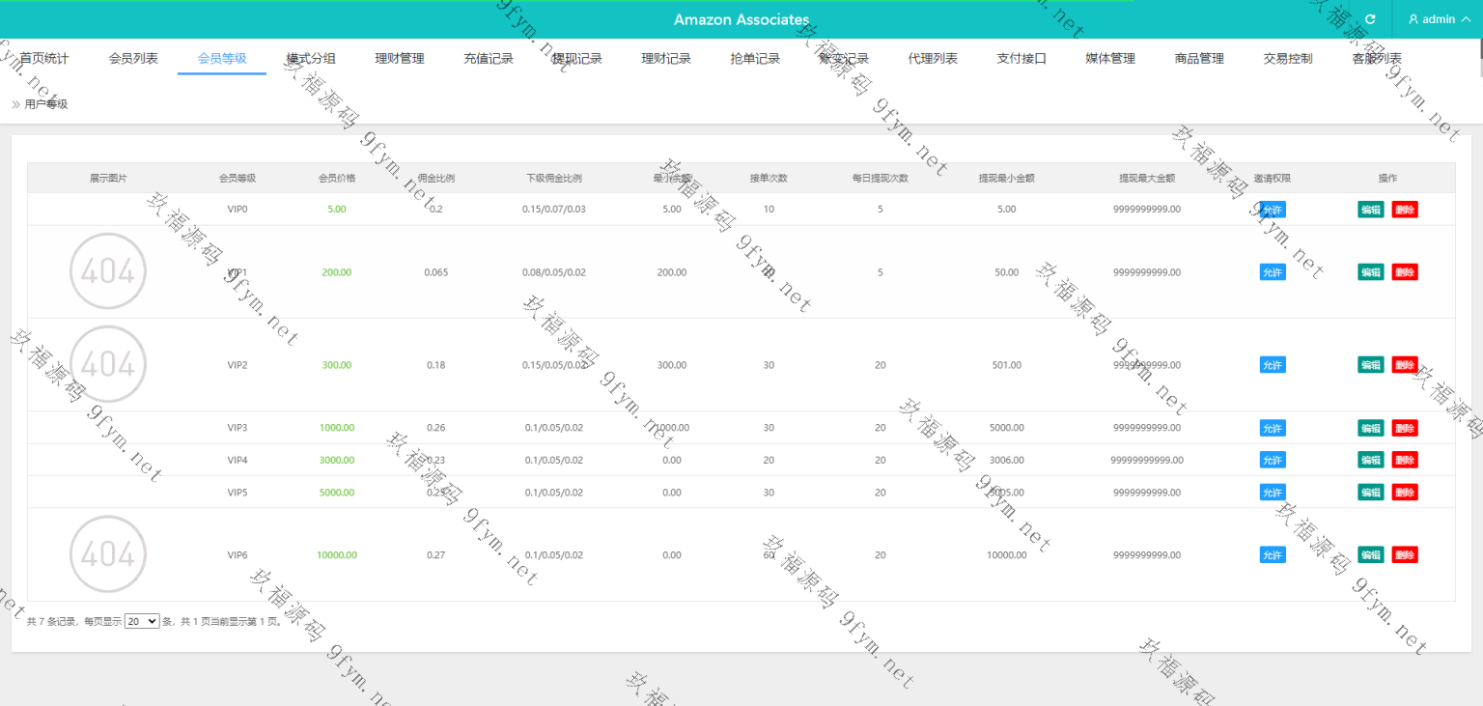Open the 提现记录 tab
The image size is (1483, 706).
(577, 59)
